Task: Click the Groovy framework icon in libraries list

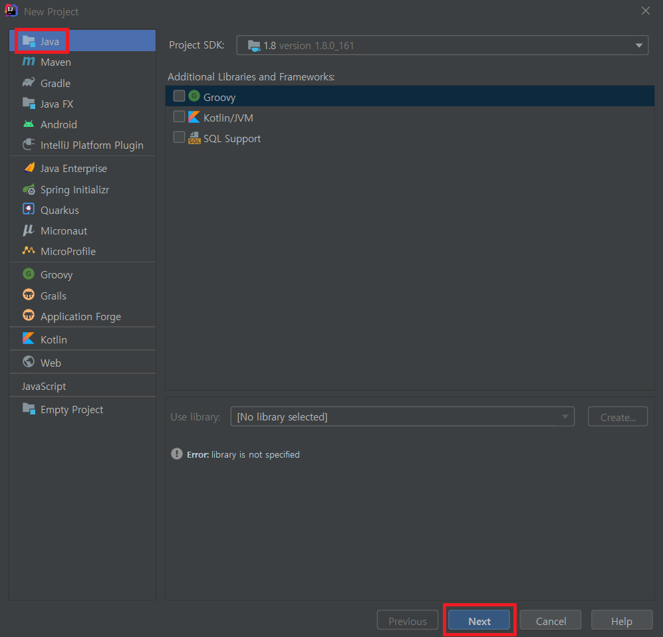Action: click(194, 96)
